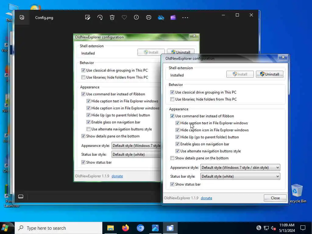
Task: Launch Firefox from the taskbar
Action: (125, 228)
